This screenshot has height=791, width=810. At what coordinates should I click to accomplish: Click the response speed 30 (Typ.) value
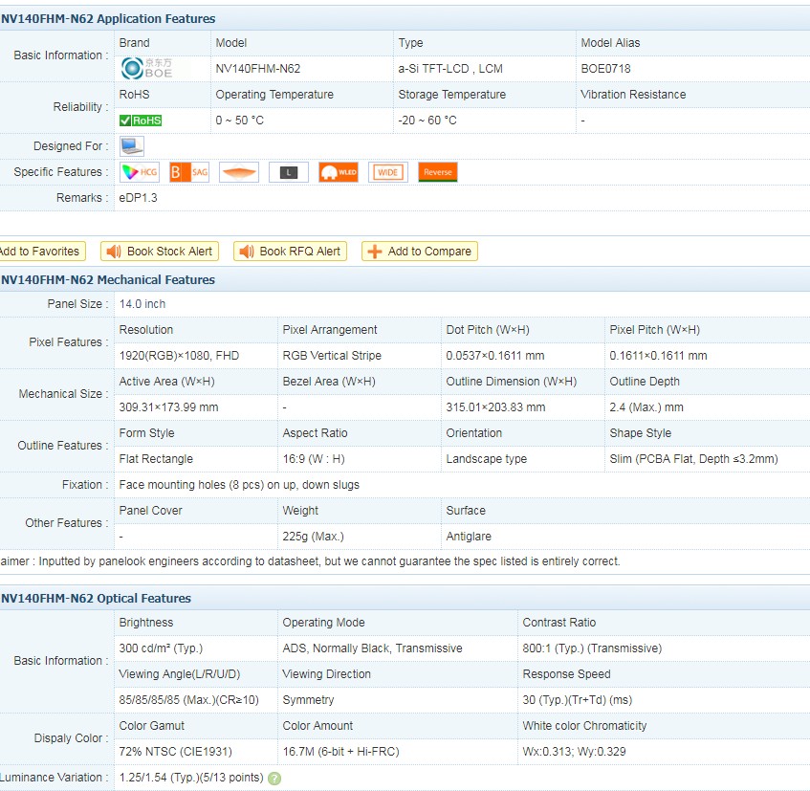[577, 700]
